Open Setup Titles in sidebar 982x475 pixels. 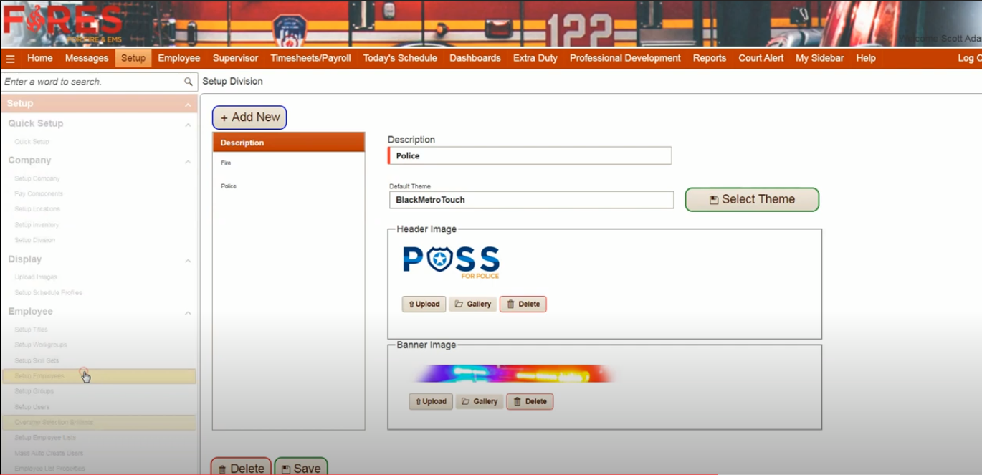[x=32, y=330]
